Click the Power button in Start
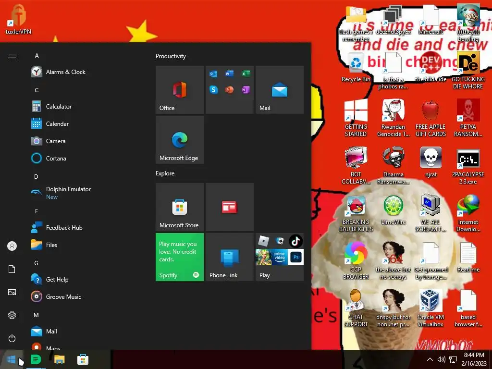The width and height of the screenshot is (492, 369). click(x=12, y=338)
